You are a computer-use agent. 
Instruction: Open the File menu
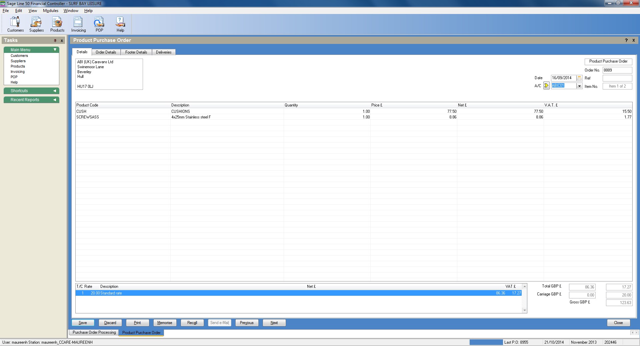[x=6, y=11]
